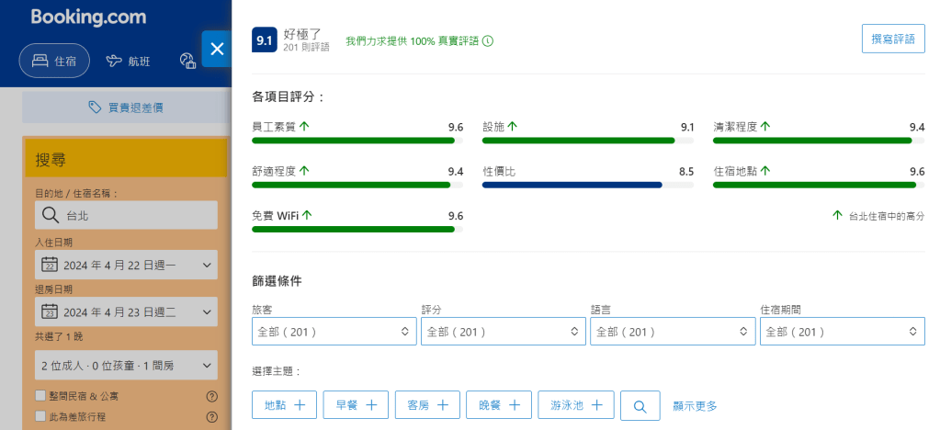Click the price tag icon on 買貴退差價
Screen dimensions: 940x430
(95, 107)
